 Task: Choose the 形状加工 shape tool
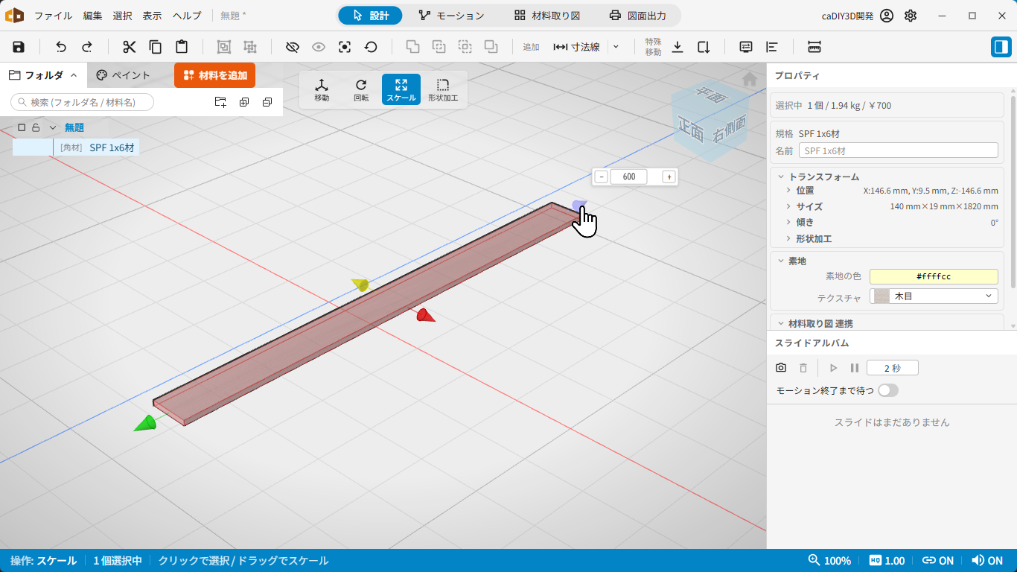pyautogui.click(x=443, y=89)
